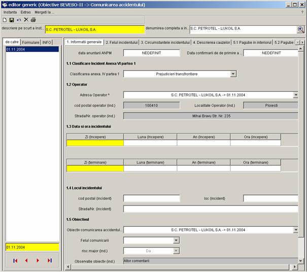This screenshot has width=307, height=272.
Task: Click the save diskette toolbar icon
Action: pos(12,20)
